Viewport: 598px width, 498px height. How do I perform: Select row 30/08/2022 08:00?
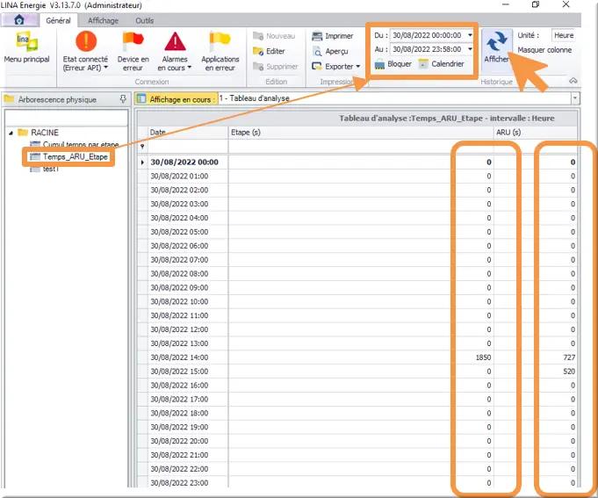tap(358, 274)
